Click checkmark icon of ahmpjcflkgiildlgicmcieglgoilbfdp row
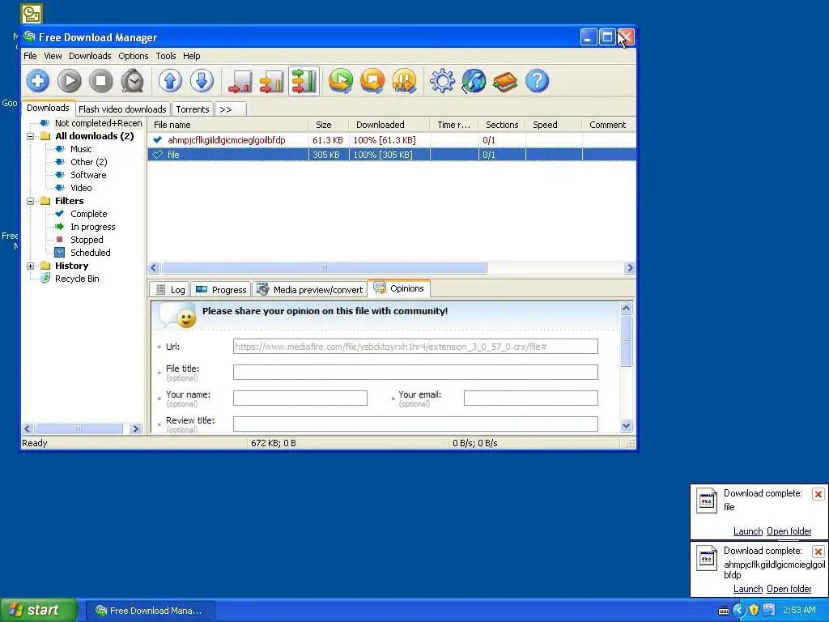The height and width of the screenshot is (622, 829). (x=158, y=140)
